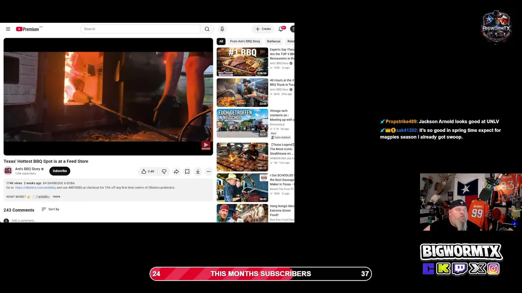Open 'I Got SCHOOLED by the Best Sausage' title

pyautogui.click(x=282, y=180)
